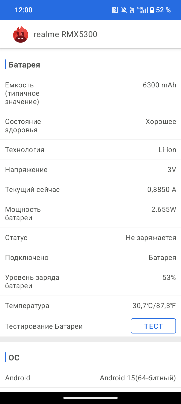Tap the bottom navigation gesture handle
181x404 pixels.
(x=90, y=398)
